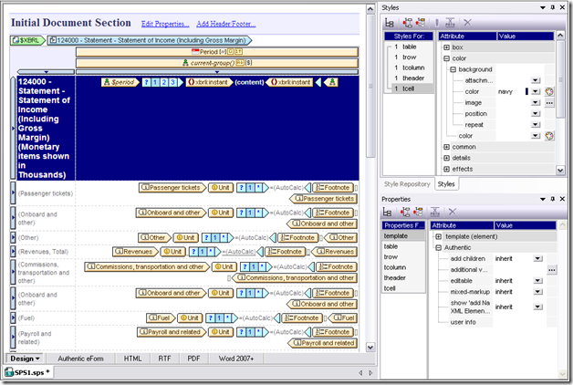Open dropdown for editable attribute
The image size is (573, 385).
(x=538, y=281)
